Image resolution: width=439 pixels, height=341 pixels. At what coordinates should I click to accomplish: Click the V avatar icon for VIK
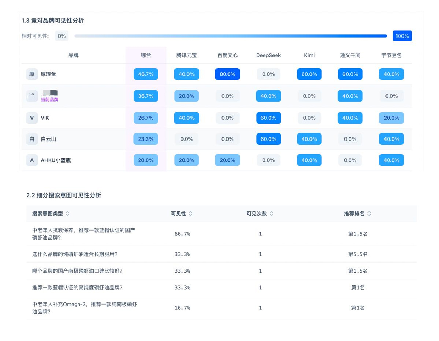pos(32,118)
